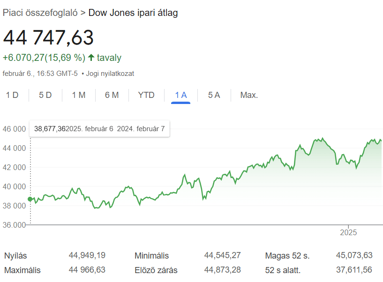Click the 2025 label on the chart axis

point(348,232)
